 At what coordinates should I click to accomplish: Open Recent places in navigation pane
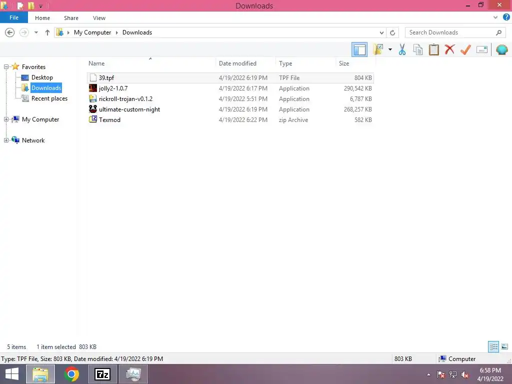click(x=49, y=98)
